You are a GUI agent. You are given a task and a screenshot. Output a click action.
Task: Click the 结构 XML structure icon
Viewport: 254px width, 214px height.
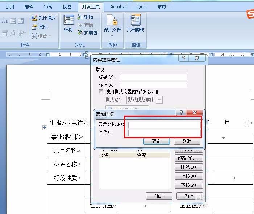68,23
